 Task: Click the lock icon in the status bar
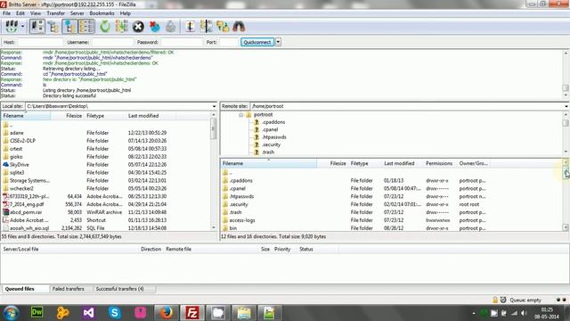495,300
